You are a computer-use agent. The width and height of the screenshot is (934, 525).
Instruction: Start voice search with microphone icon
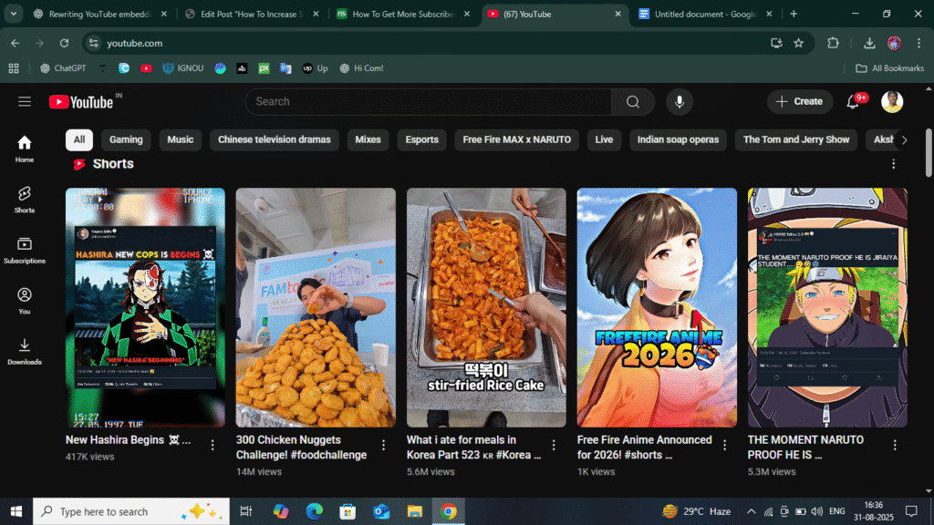(x=679, y=102)
